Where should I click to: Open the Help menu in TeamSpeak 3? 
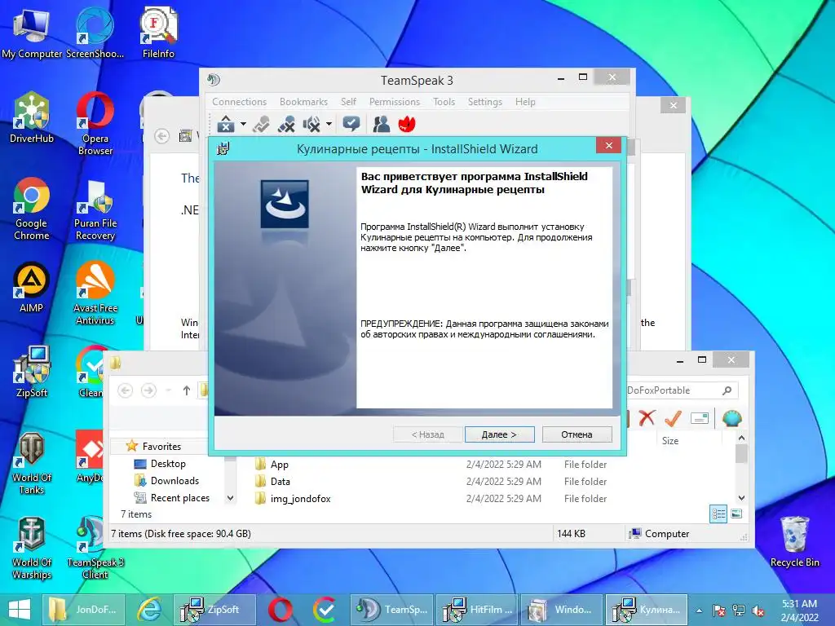coord(525,102)
